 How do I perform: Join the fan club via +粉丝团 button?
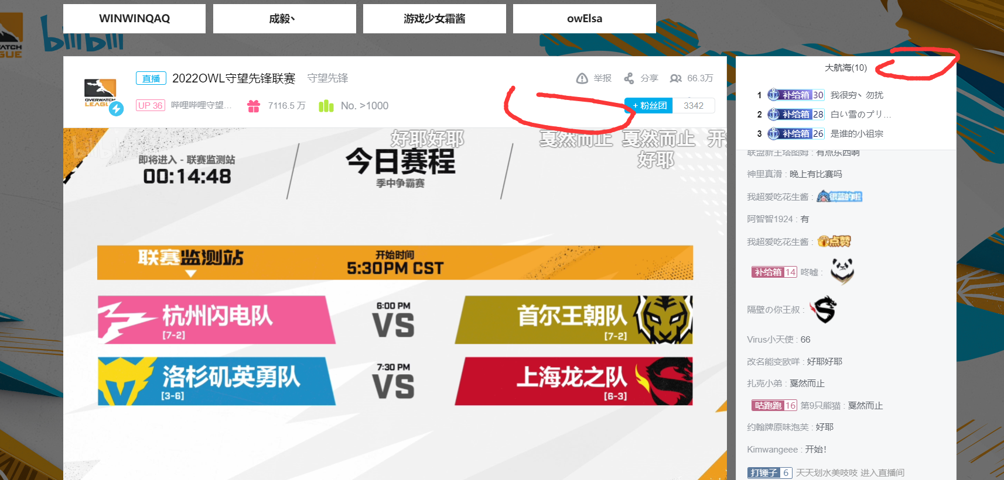click(x=649, y=105)
